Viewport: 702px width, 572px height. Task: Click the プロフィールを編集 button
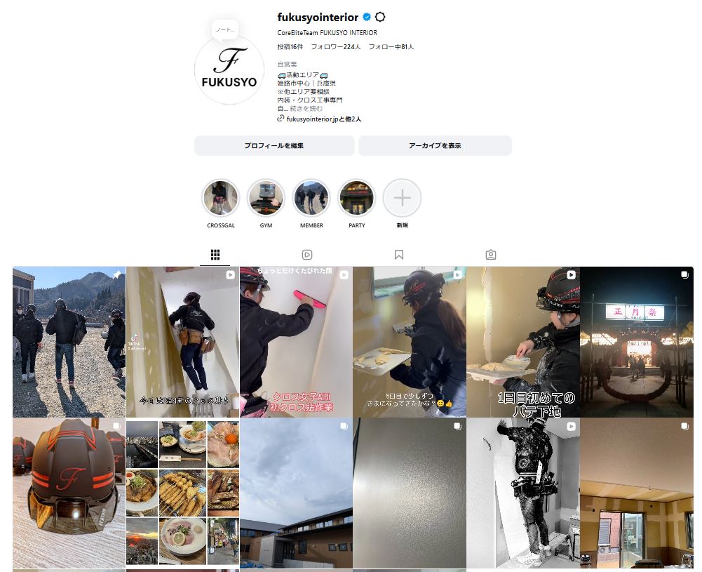point(274,145)
